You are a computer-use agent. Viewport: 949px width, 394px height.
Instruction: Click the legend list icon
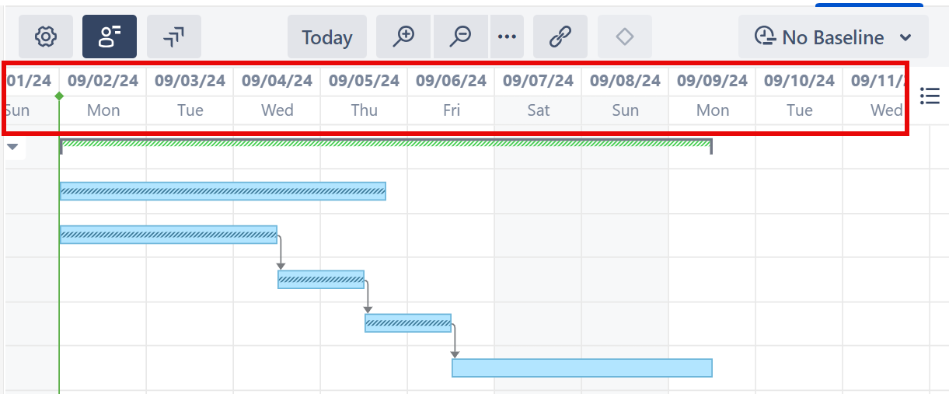coord(930,96)
